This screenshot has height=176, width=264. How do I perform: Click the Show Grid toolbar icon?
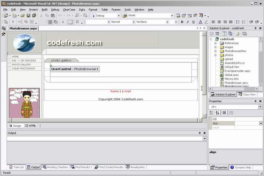point(50,22)
